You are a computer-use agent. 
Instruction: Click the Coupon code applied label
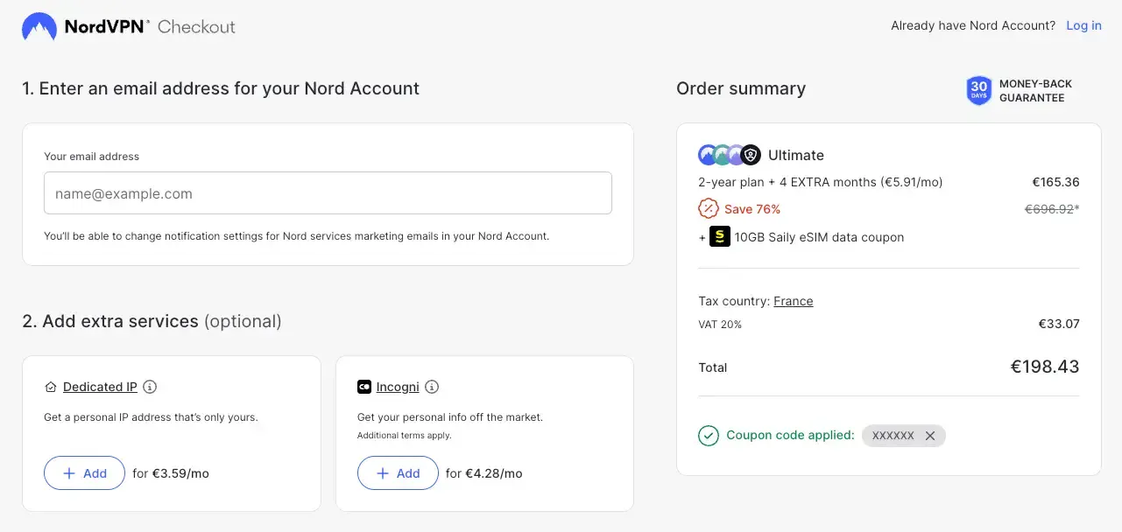[790, 435]
